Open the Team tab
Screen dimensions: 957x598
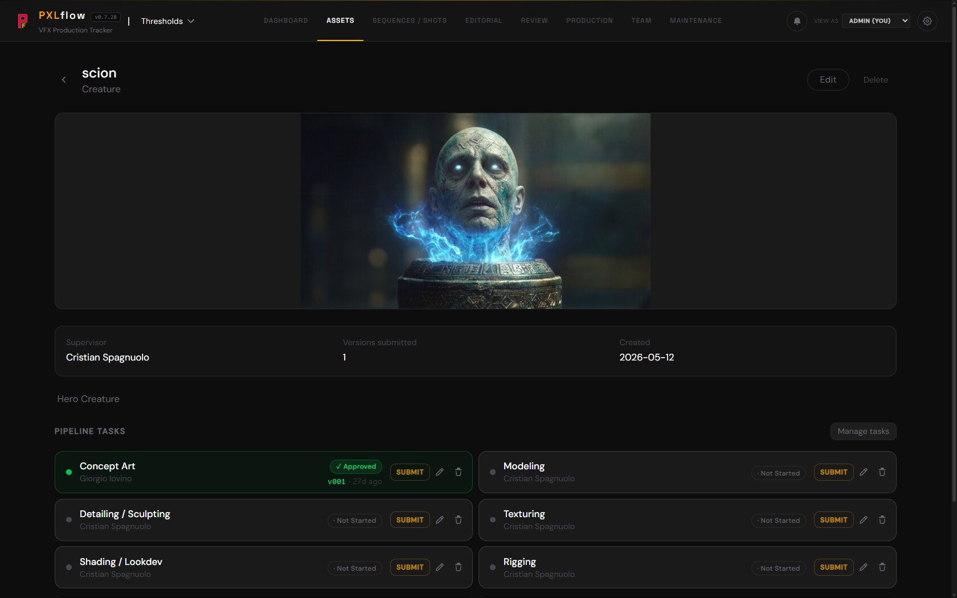point(641,21)
